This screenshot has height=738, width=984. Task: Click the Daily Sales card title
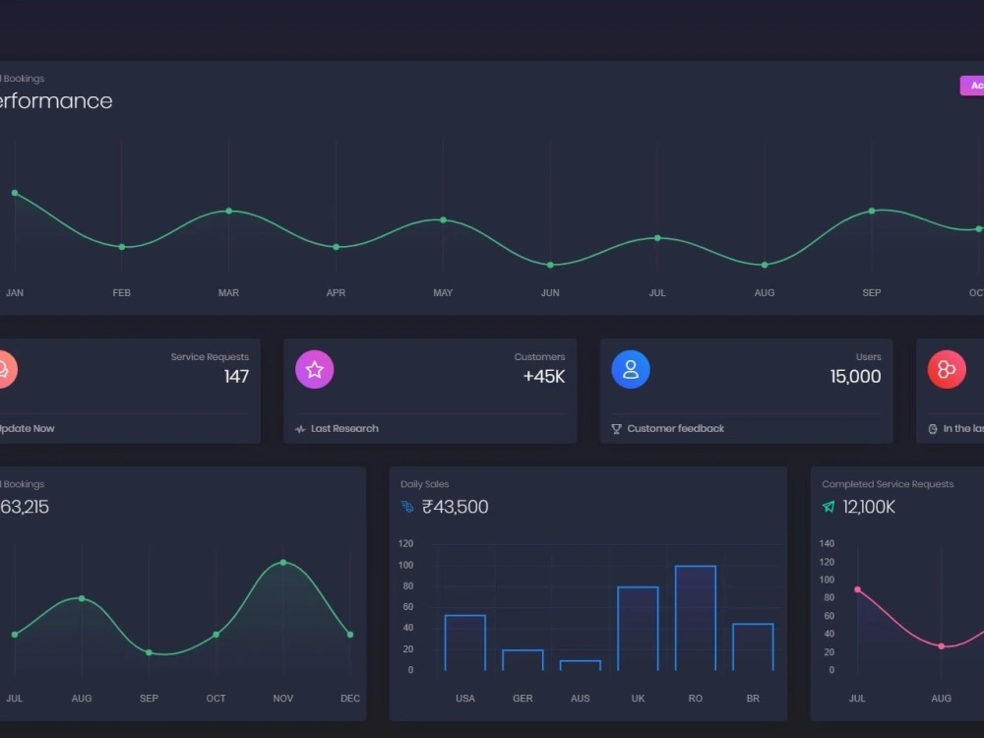(x=425, y=484)
